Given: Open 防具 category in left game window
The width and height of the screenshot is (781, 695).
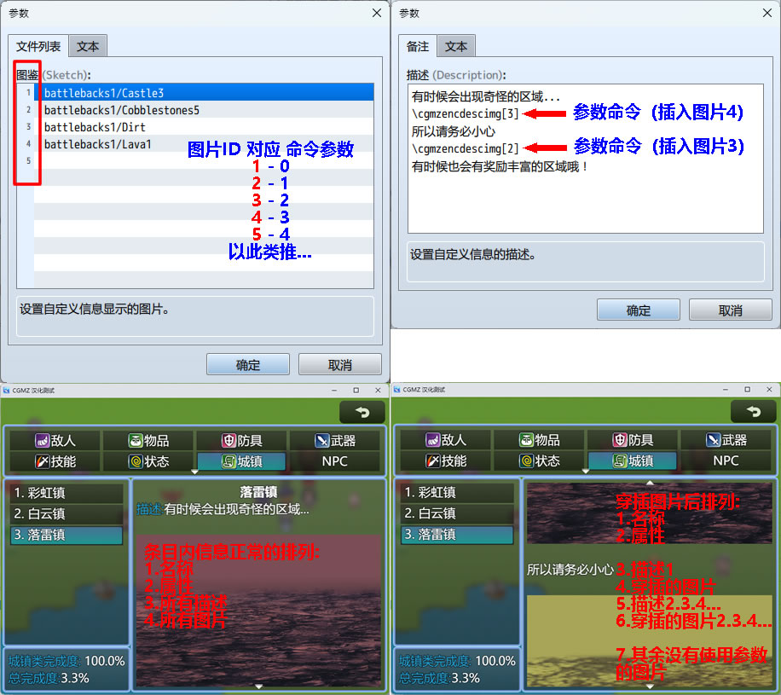Looking at the screenshot, I should click(x=241, y=440).
